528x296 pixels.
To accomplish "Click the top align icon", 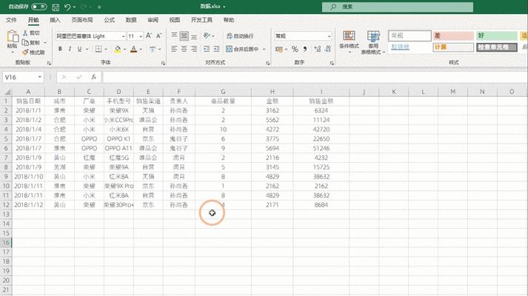I will click(x=174, y=36).
